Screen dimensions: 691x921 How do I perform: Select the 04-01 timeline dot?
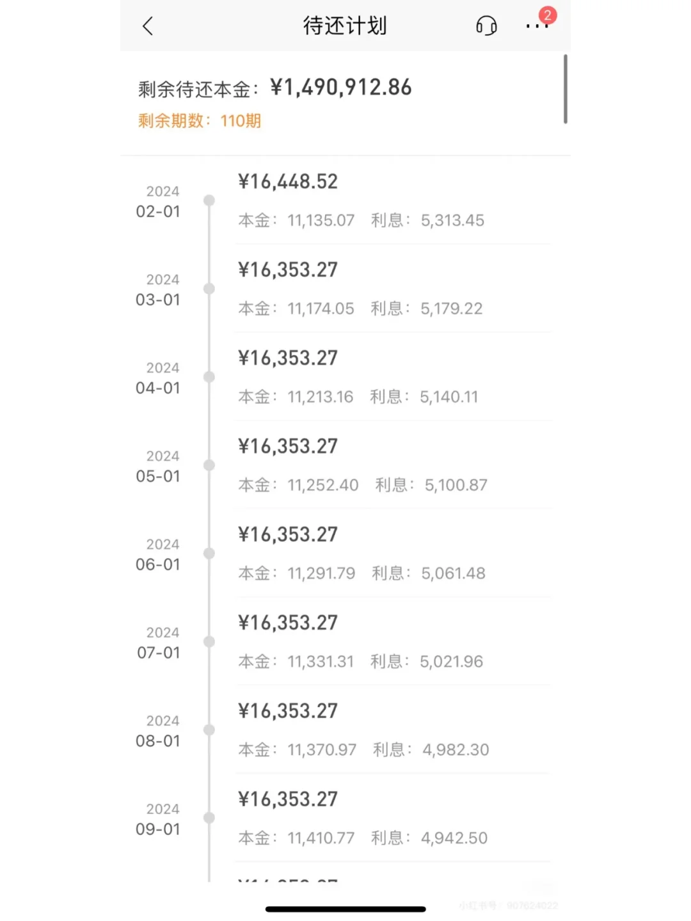coord(209,377)
